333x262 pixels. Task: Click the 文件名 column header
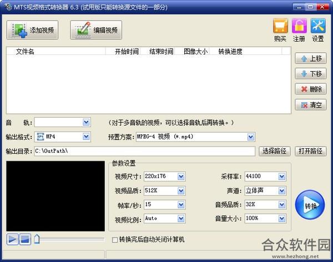(56, 52)
